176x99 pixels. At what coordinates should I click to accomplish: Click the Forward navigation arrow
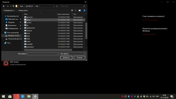[7, 6]
